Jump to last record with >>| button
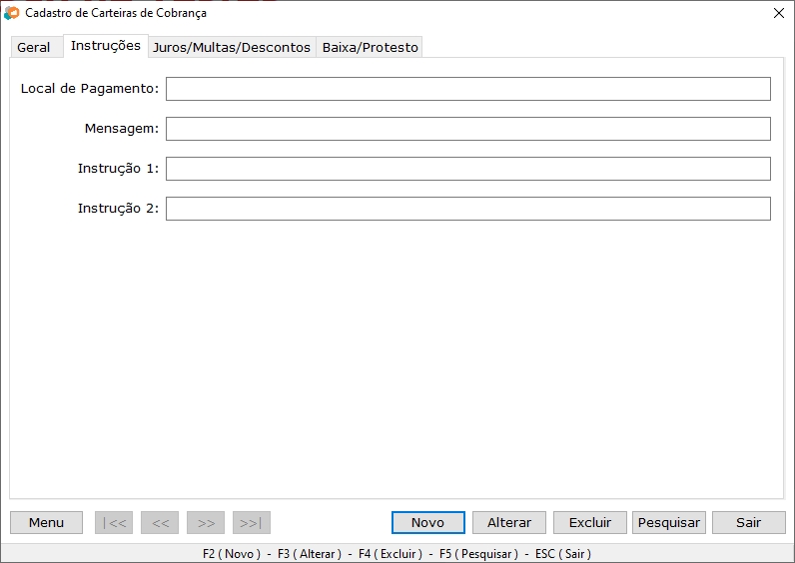Viewport: 795px width, 563px height. [252, 522]
